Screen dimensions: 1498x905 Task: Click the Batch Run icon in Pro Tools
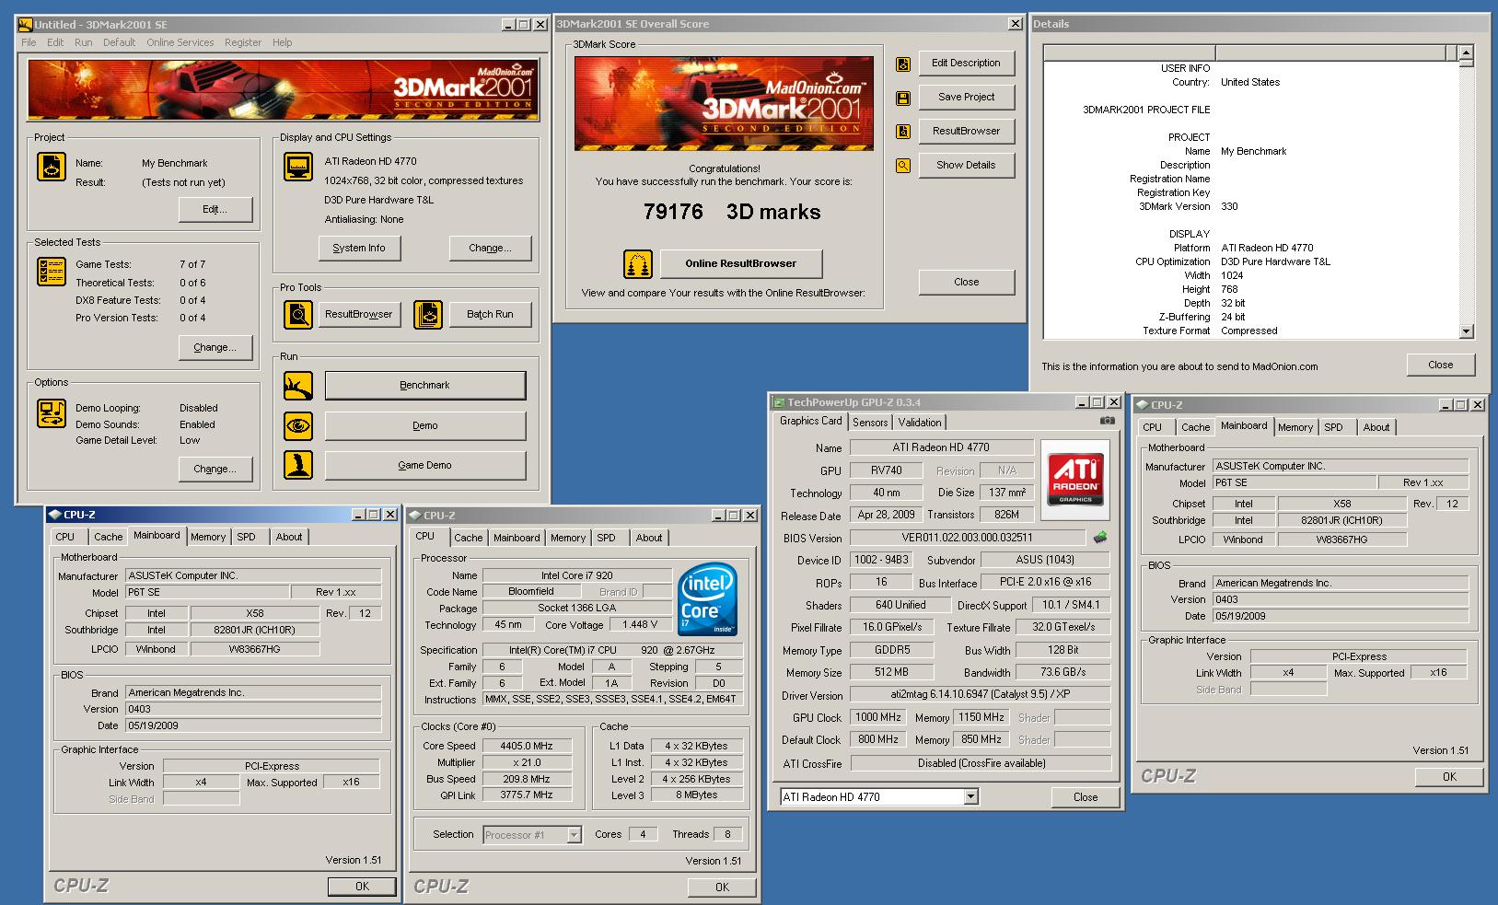point(428,315)
